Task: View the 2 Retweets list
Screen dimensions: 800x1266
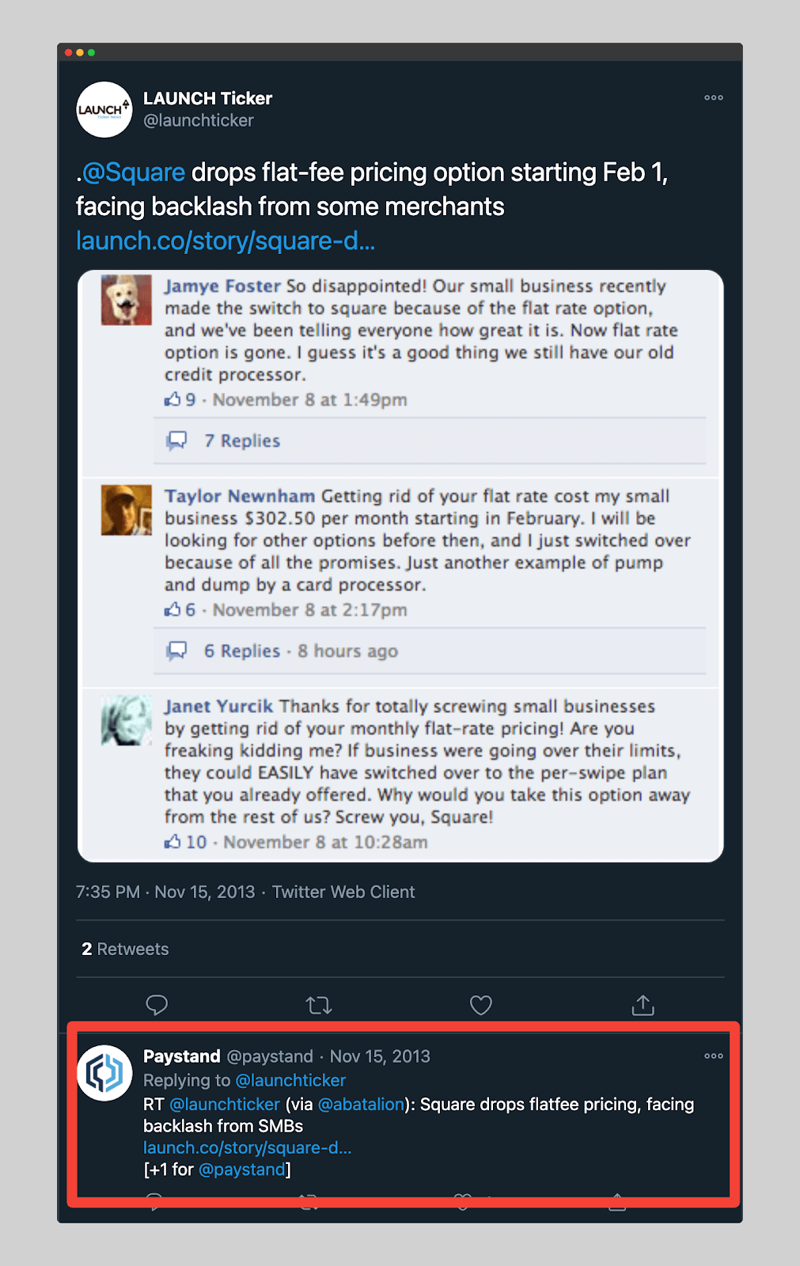Action: (125, 949)
